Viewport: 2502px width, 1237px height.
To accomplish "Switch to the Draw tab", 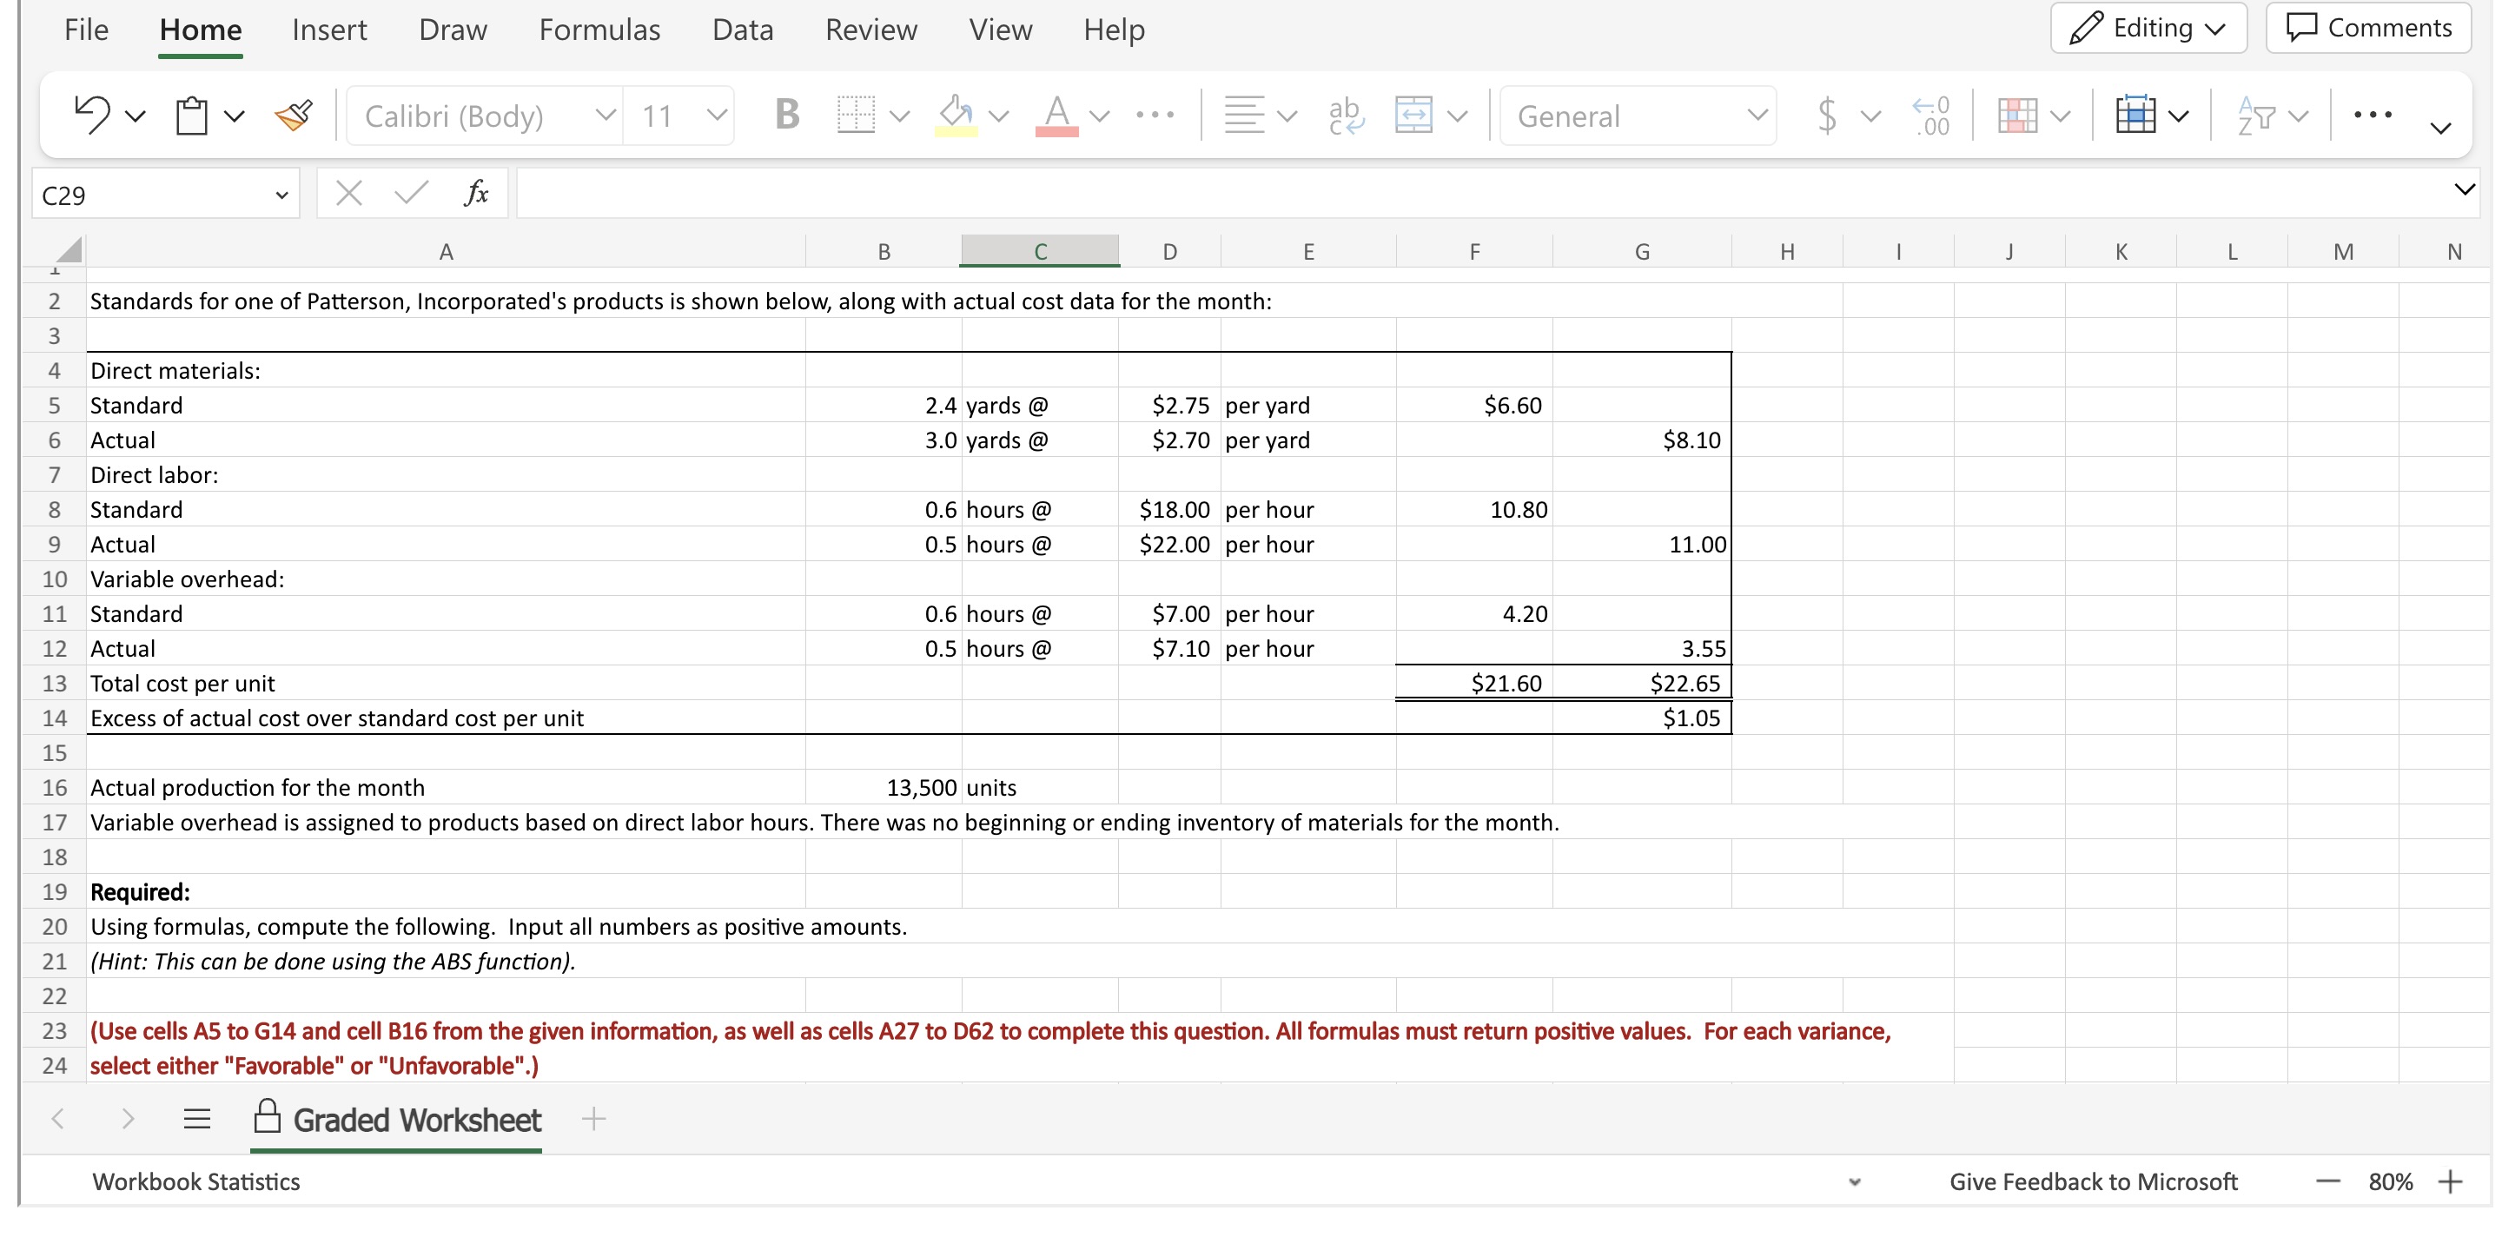I will (x=453, y=30).
